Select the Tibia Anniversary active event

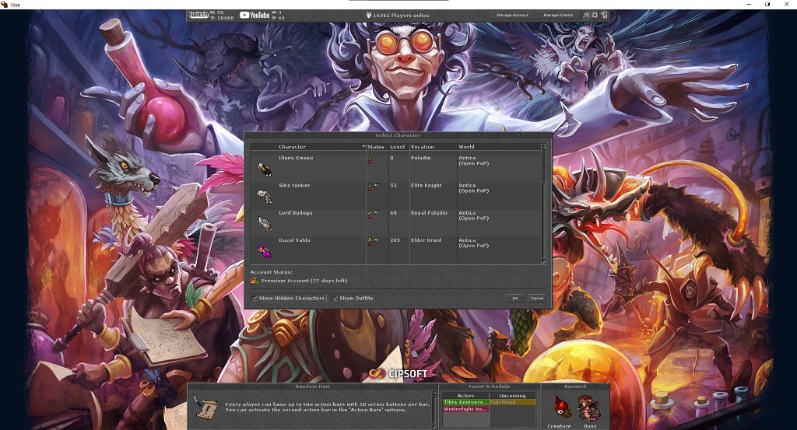click(465, 402)
